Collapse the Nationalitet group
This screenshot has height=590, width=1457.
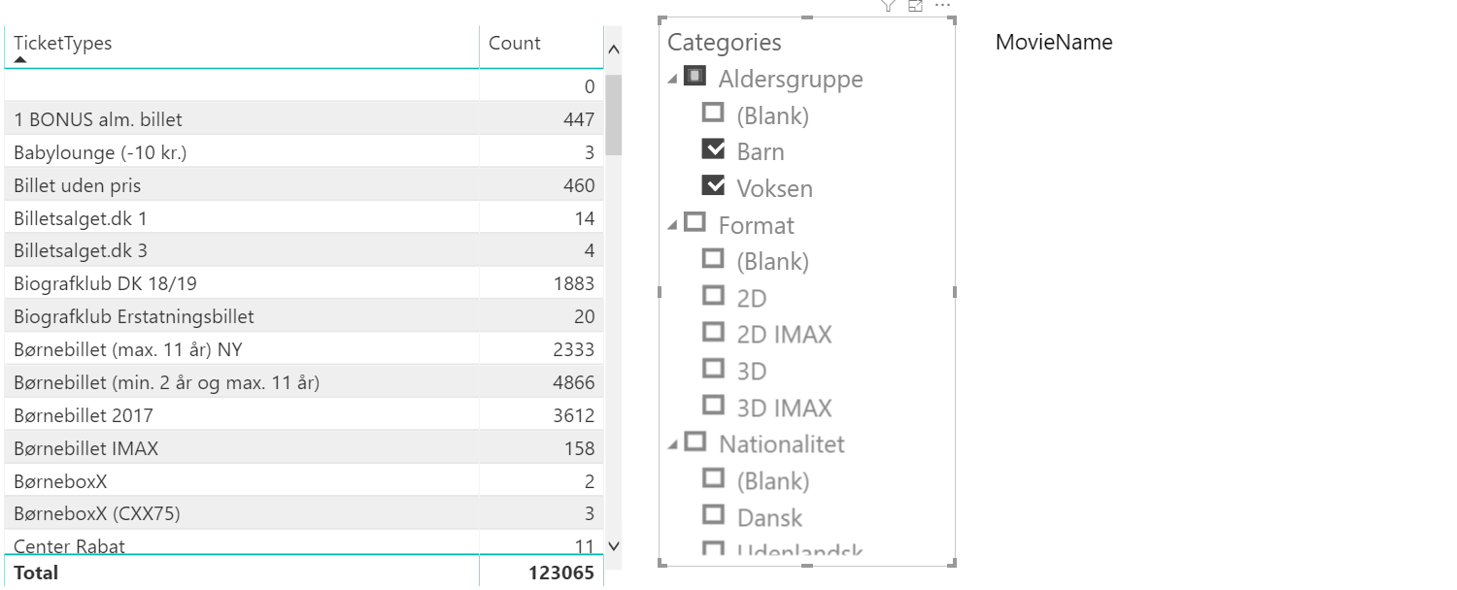pos(672,445)
